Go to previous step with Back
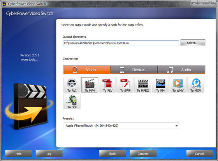The height and width of the screenshot is (161, 218). (113, 154)
